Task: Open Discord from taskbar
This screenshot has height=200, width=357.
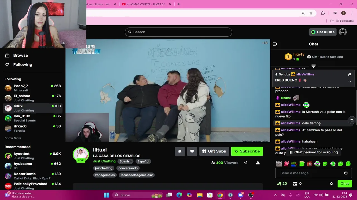Action: [240, 195]
